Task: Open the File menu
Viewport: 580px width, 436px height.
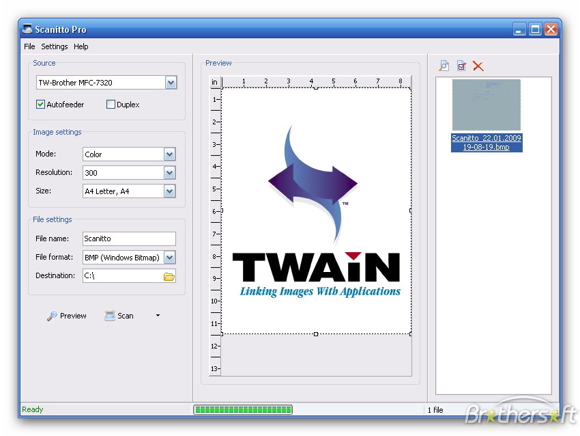Action: click(29, 46)
